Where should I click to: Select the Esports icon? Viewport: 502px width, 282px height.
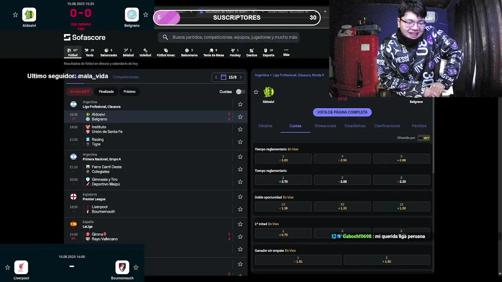[x=269, y=52]
